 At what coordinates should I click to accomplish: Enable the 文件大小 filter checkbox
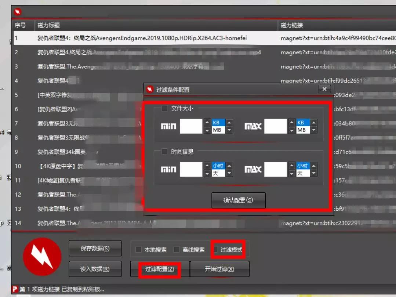pos(165,108)
